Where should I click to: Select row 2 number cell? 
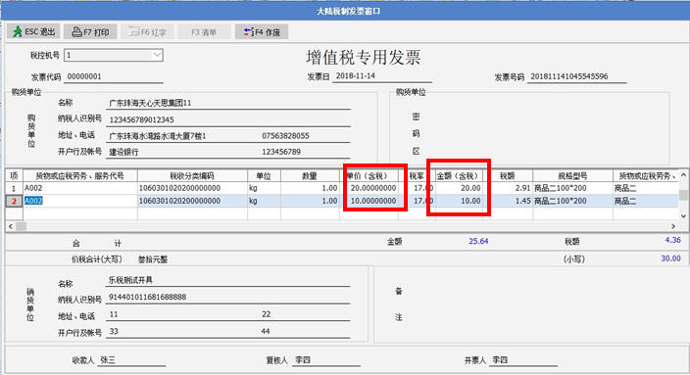pos(14,201)
